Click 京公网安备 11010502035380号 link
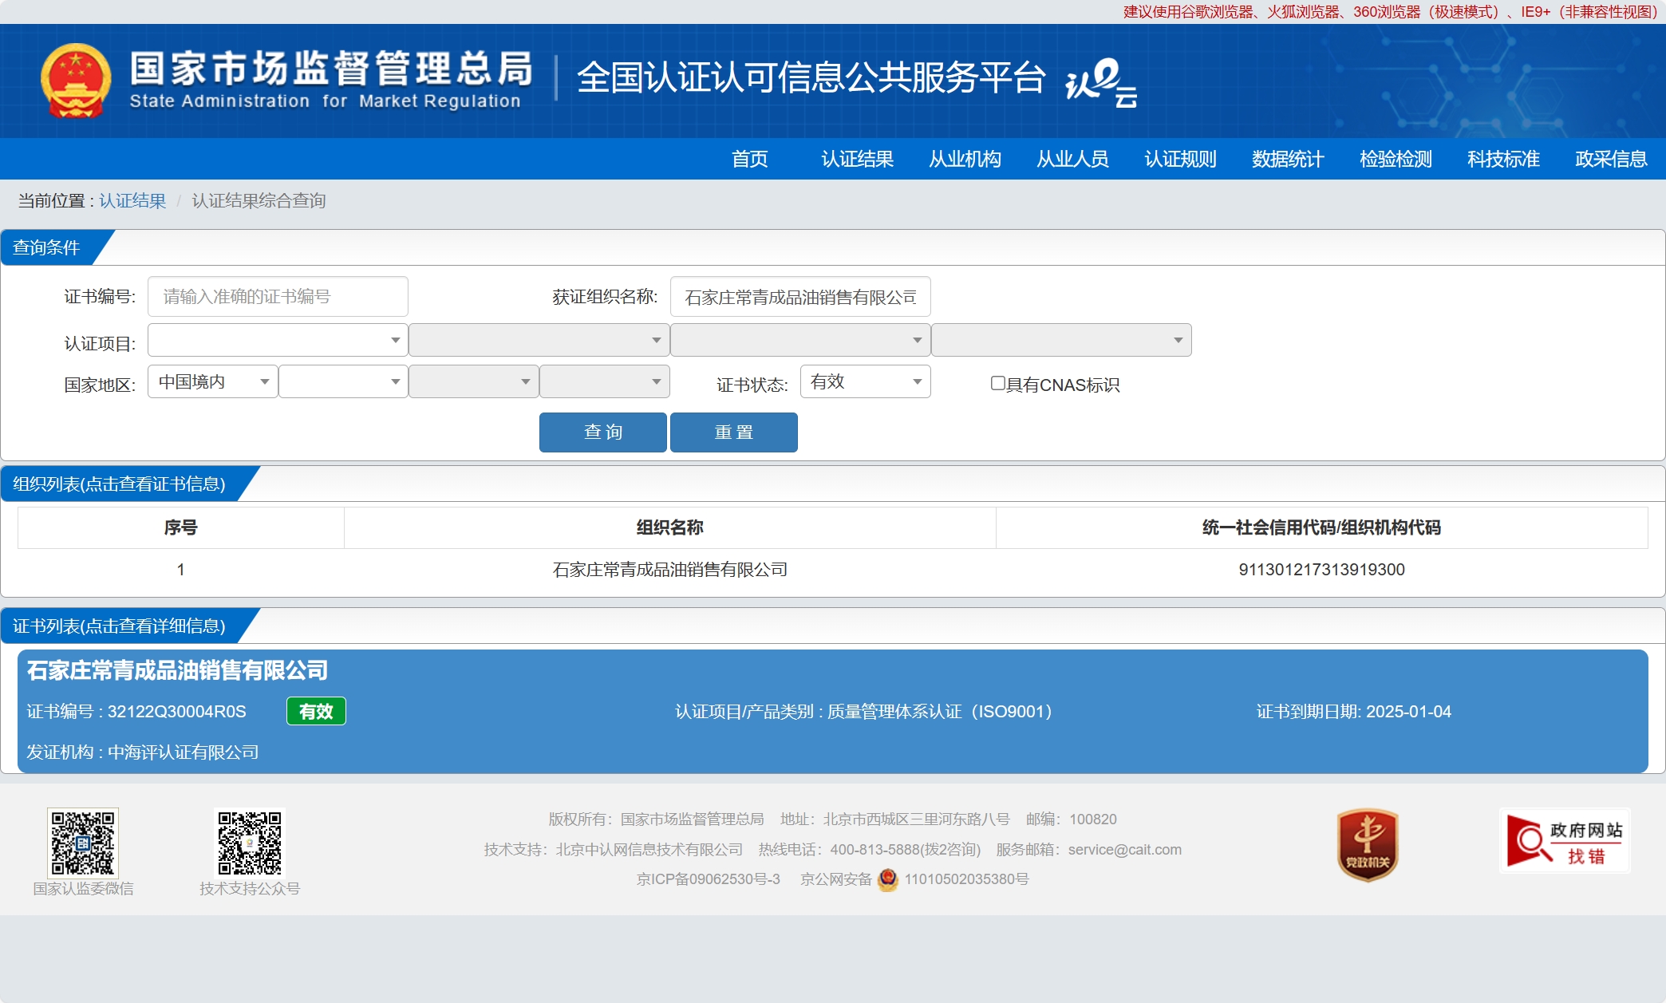1666x1003 pixels. 915,879
